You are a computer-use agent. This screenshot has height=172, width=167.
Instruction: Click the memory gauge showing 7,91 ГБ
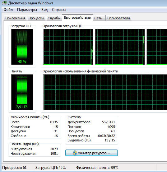[22, 92]
